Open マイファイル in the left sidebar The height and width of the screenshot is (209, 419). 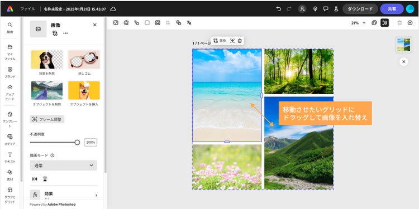pos(10,52)
